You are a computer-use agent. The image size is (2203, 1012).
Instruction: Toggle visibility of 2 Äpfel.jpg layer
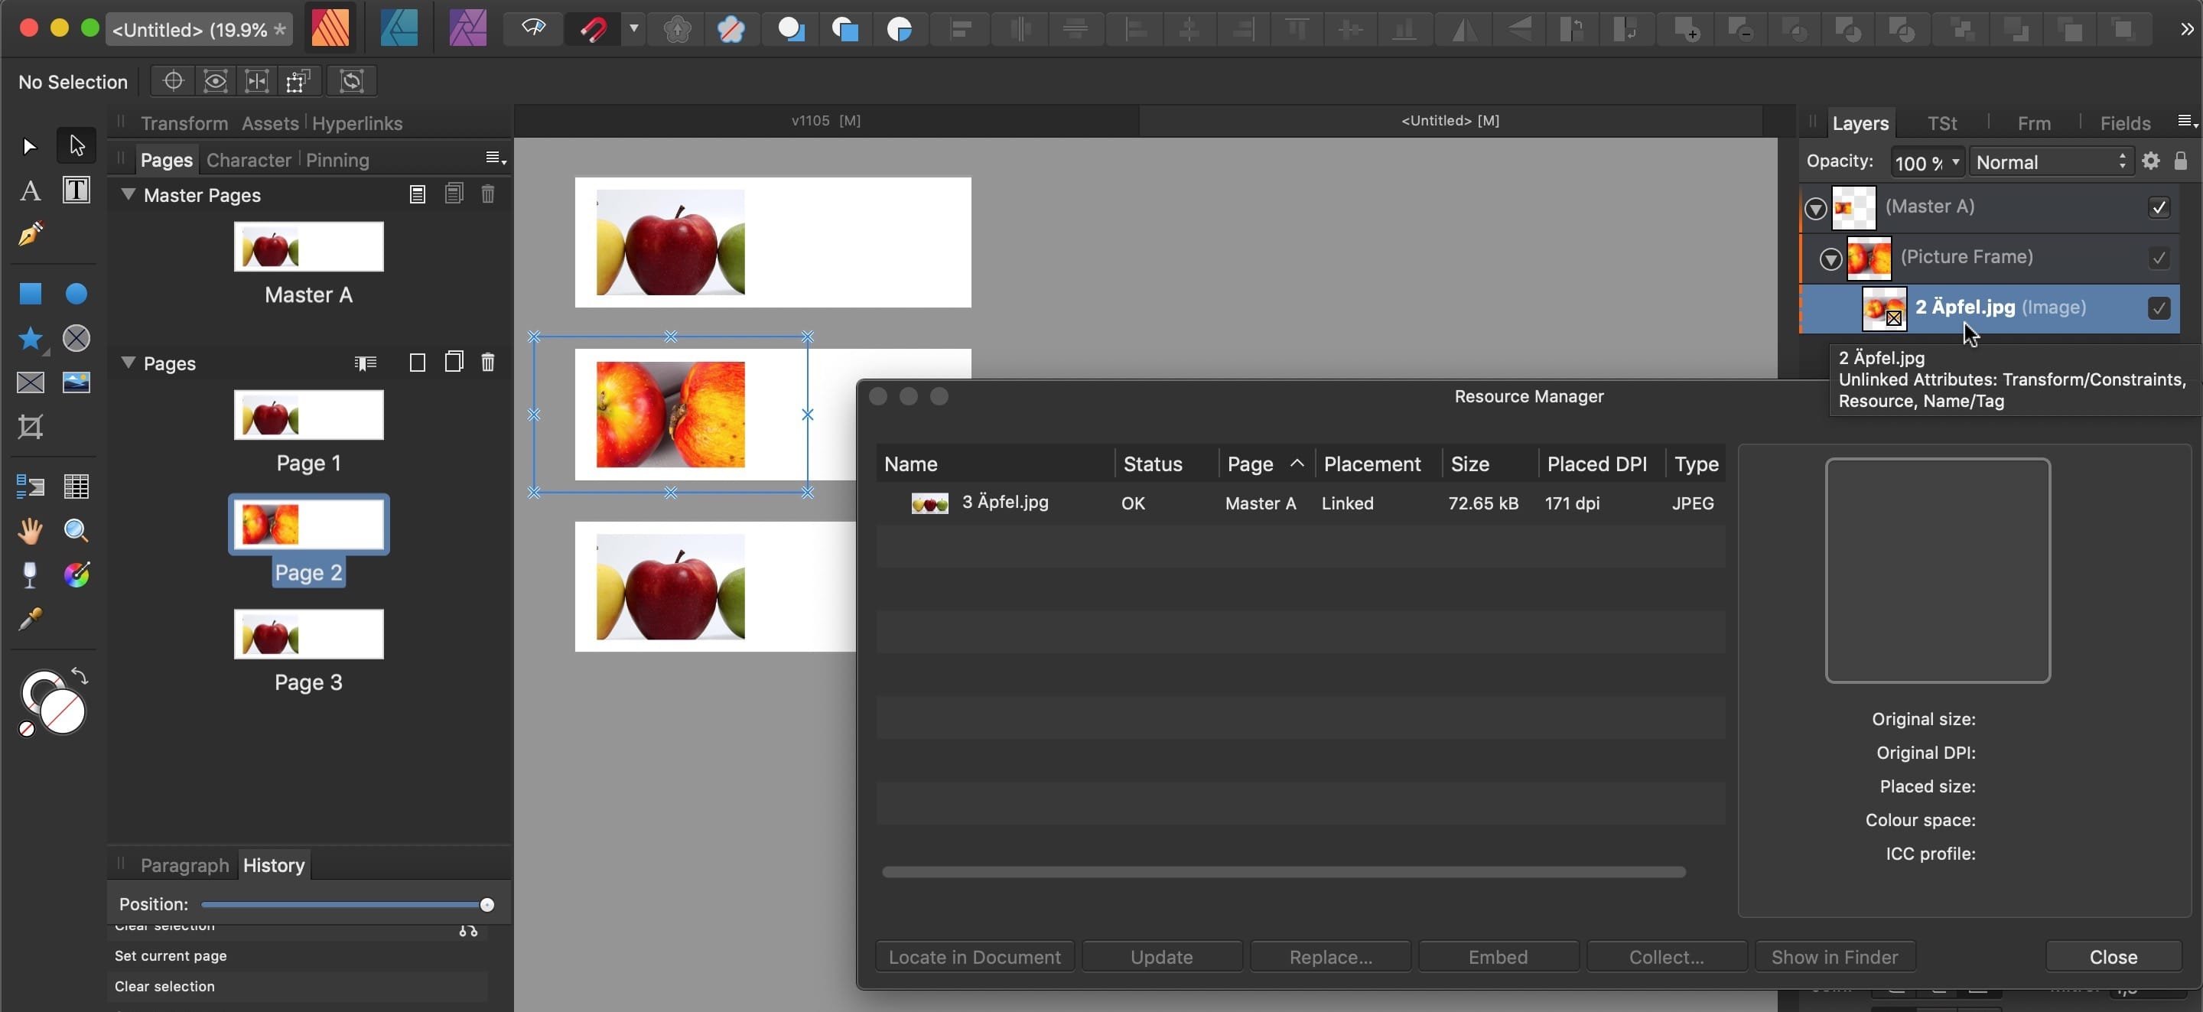[2159, 308]
